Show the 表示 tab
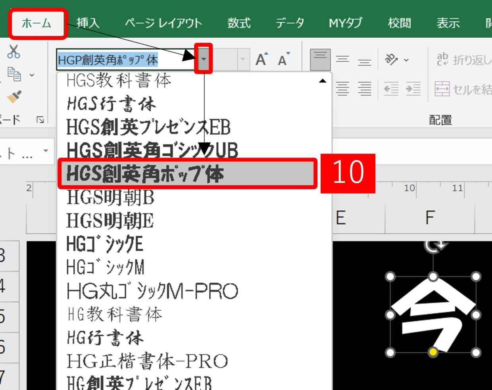 point(448,23)
